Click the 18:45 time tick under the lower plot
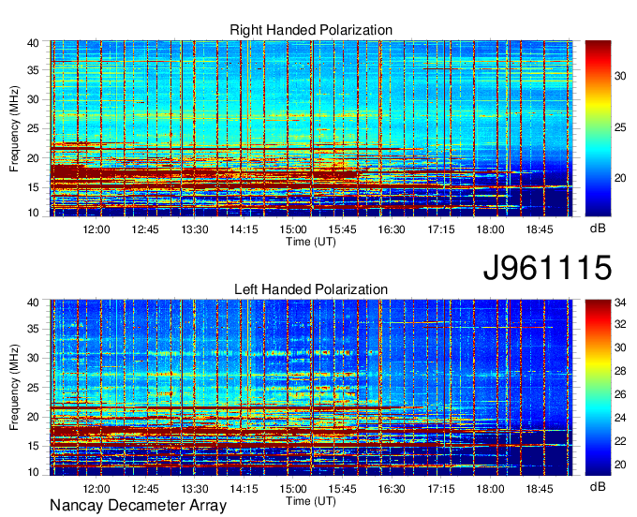637x517 pixels. [x=540, y=489]
